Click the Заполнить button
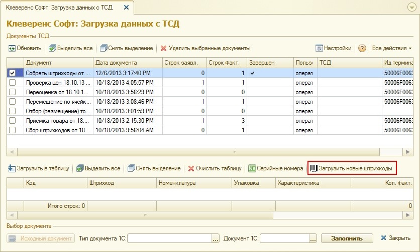420x252 pixels. coord(347,238)
